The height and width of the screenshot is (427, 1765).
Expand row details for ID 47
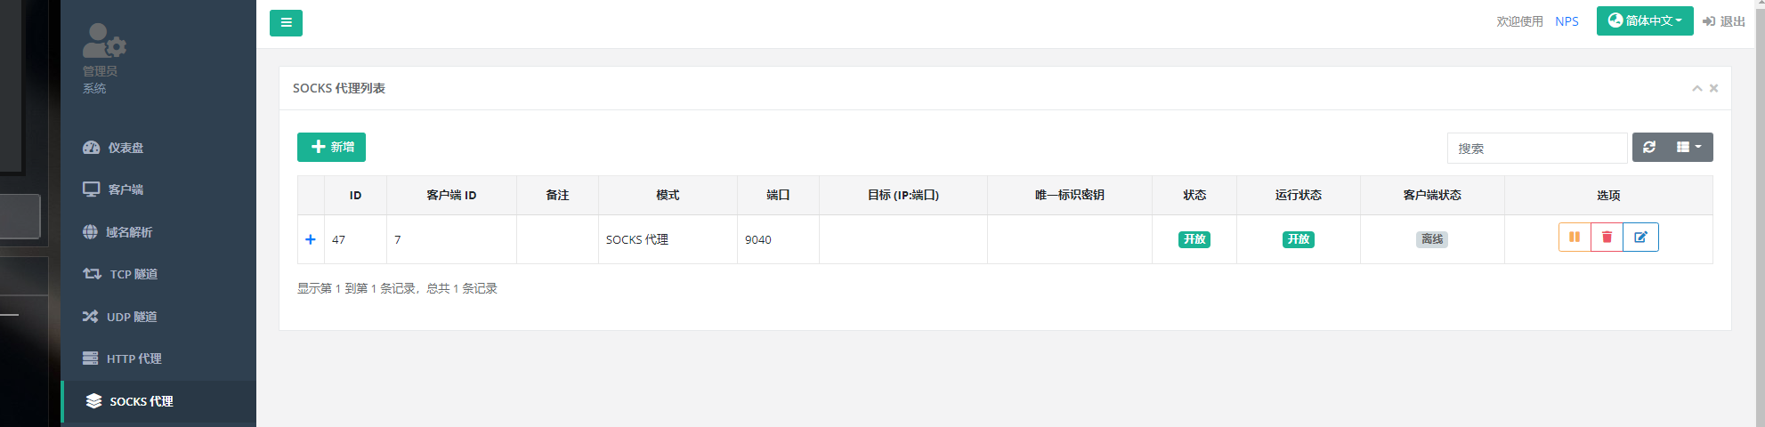(x=311, y=239)
